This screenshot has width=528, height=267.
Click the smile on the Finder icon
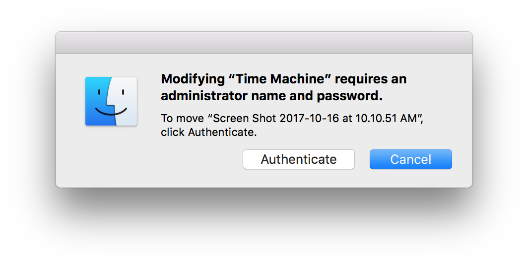(111, 112)
